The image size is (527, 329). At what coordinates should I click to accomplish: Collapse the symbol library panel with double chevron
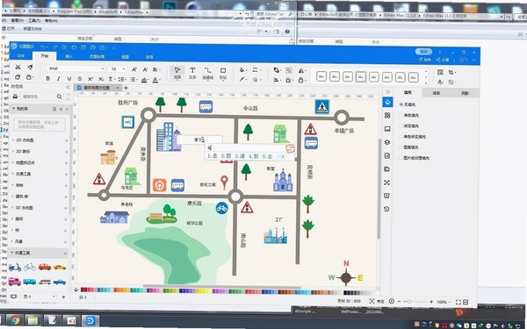[68, 87]
